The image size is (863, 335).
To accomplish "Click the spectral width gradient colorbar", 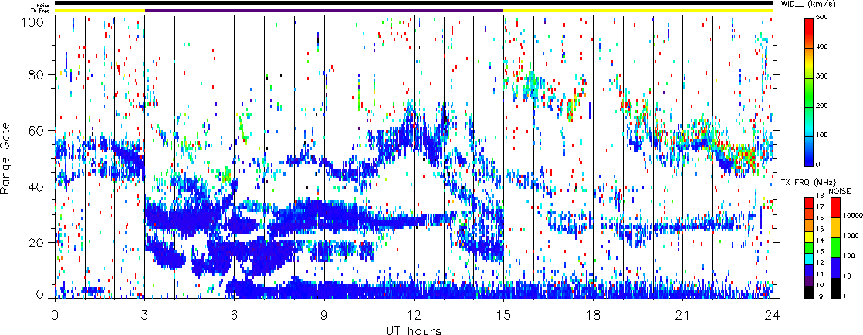I will (808, 92).
